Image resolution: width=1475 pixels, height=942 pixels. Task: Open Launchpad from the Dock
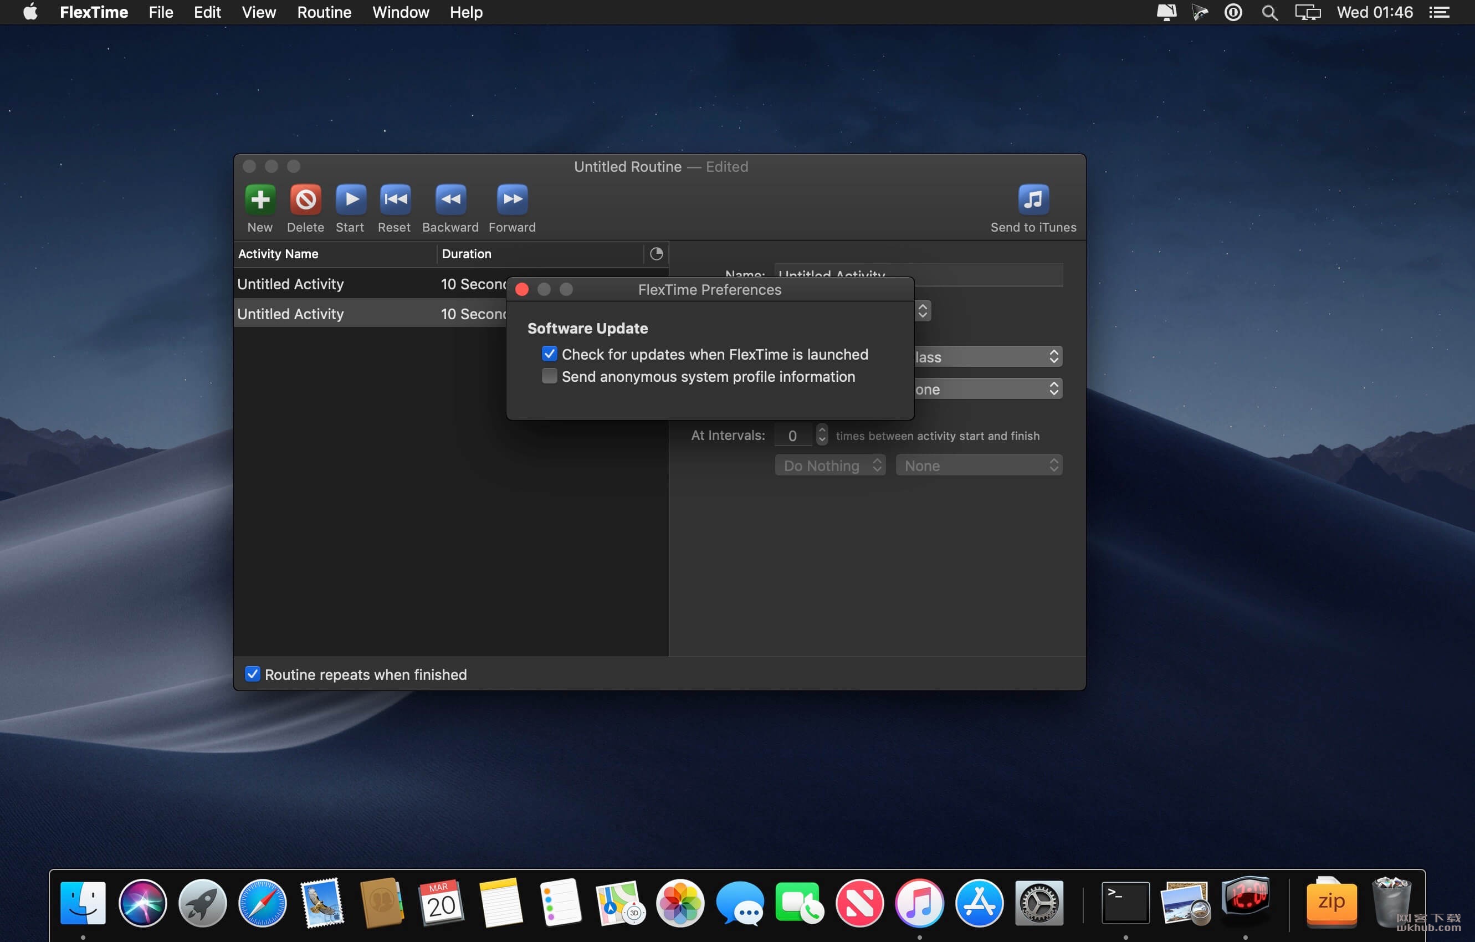click(x=203, y=903)
